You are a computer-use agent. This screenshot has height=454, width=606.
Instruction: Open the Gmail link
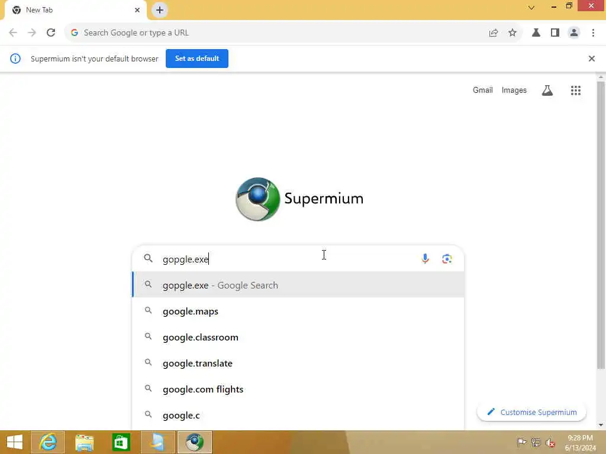(482, 90)
